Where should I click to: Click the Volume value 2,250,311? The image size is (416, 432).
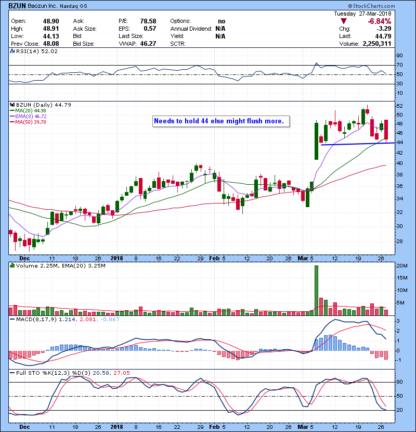pos(377,44)
